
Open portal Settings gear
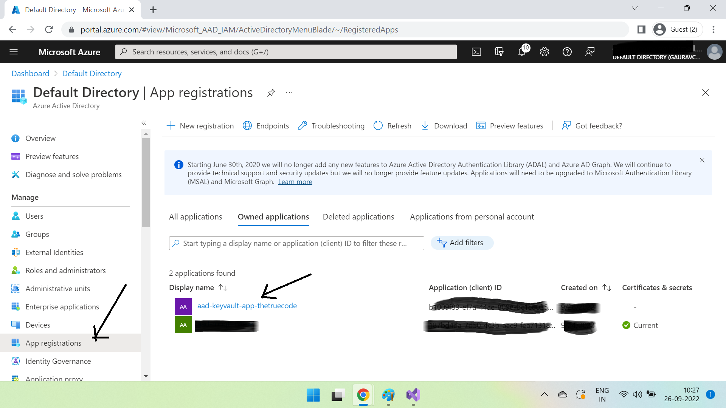point(544,52)
